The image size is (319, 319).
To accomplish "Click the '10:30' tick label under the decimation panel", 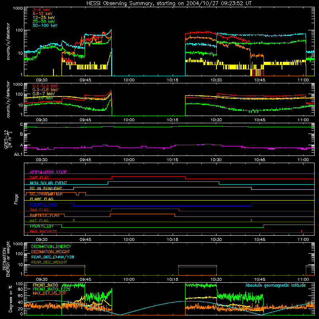I will pyautogui.click(x=216, y=280).
